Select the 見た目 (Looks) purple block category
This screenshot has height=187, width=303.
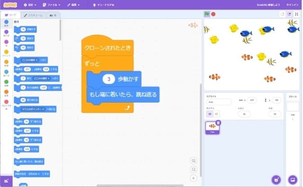click(6, 33)
